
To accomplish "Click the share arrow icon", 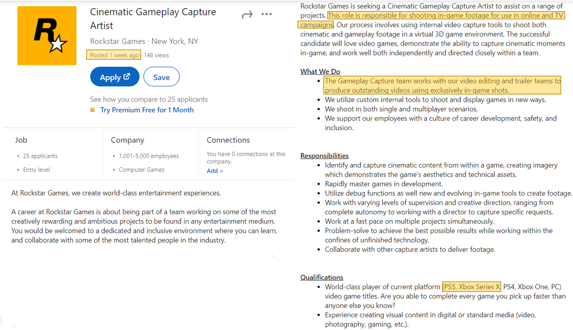I will point(247,14).
